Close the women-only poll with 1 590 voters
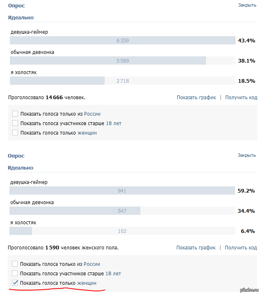The image size is (259, 293). coord(247,155)
